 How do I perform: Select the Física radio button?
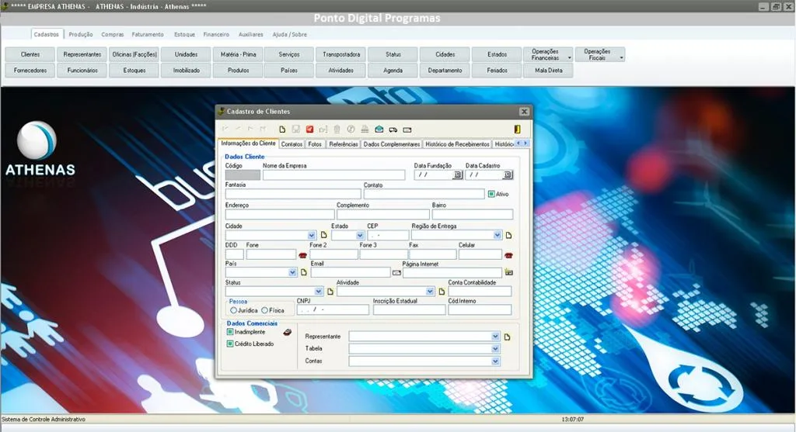point(264,310)
